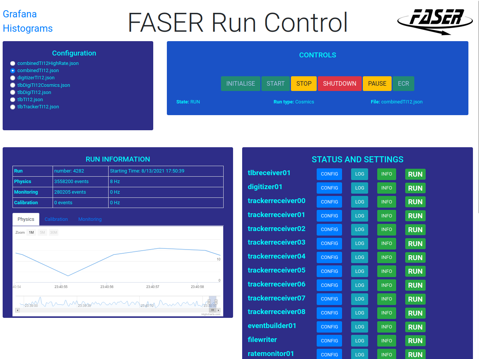
Task: Click the chart navigator left handle
Action: [209, 302]
